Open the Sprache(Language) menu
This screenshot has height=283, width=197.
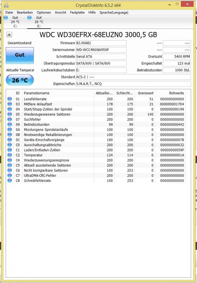[x=114, y=12]
